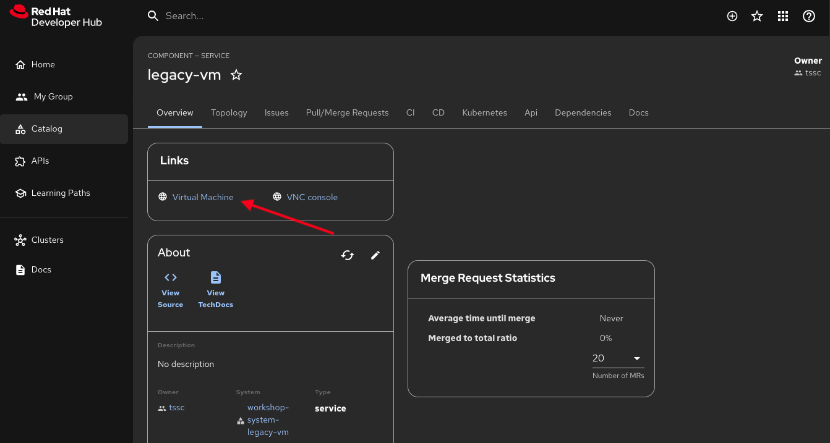Open the search with the magnifier icon
This screenshot has width=830, height=443.
click(x=153, y=15)
